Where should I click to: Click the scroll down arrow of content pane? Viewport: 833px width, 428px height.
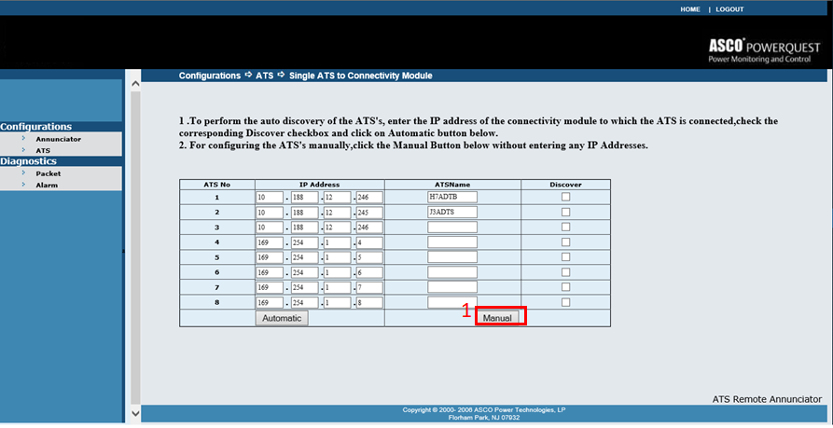pyautogui.click(x=135, y=412)
